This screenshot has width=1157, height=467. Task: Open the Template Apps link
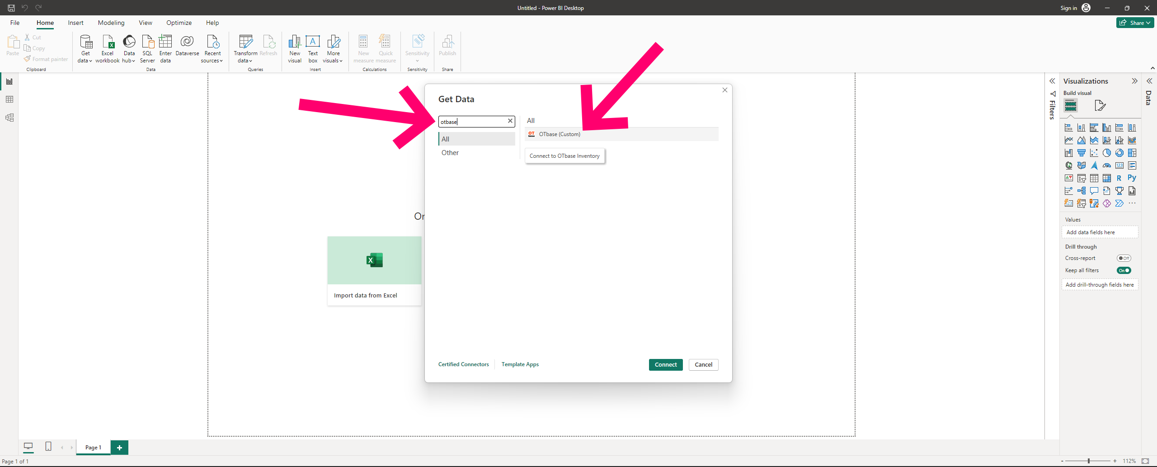tap(520, 364)
